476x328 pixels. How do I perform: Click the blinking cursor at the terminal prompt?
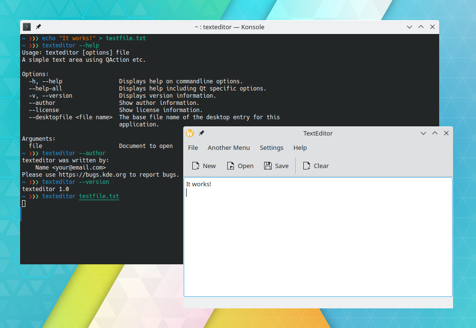click(23, 203)
